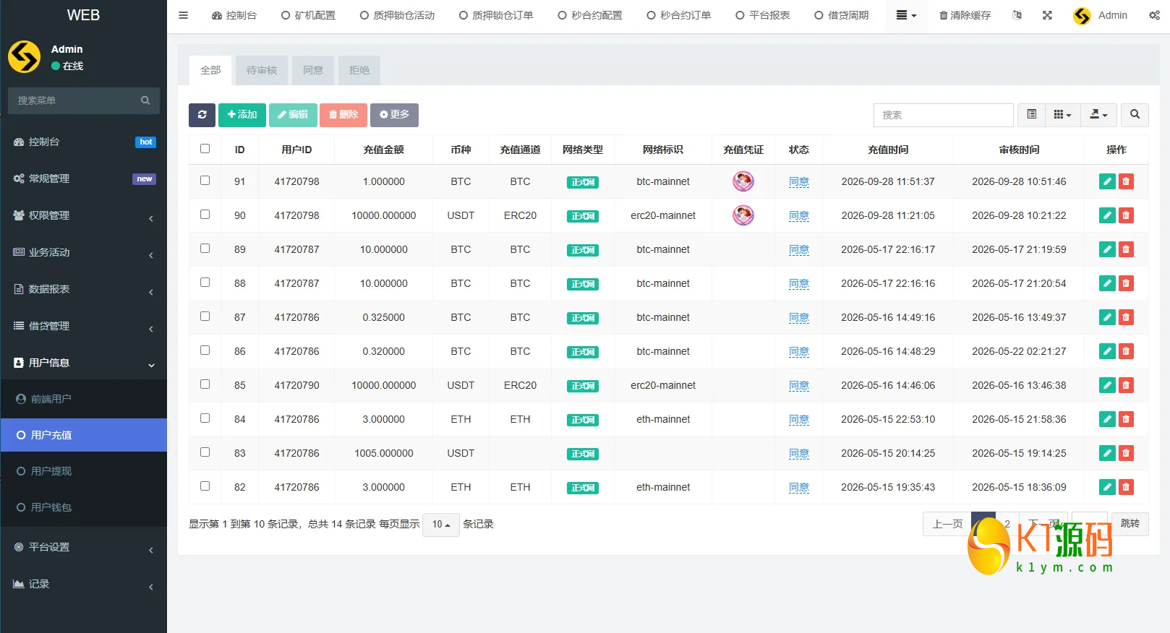Open the export data dropdown

(1098, 115)
